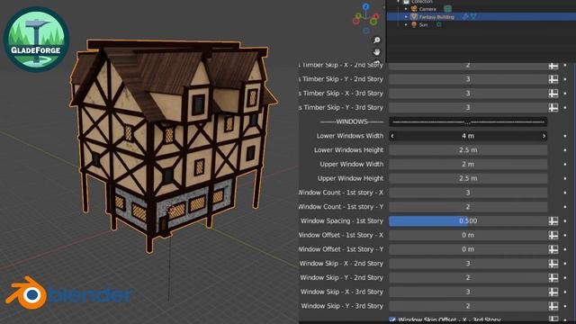
Task: Click the 'Upper Window Width' label
Action: [352, 164]
